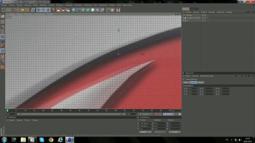
Task: Select the Live Selection tool
Action: tap(13, 10)
